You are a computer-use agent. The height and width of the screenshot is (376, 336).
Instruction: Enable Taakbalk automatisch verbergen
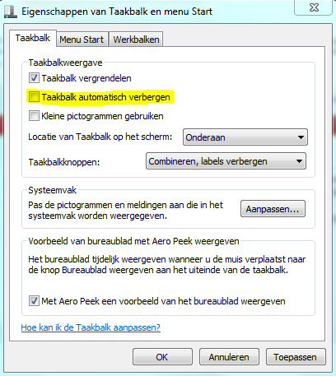[x=34, y=97]
